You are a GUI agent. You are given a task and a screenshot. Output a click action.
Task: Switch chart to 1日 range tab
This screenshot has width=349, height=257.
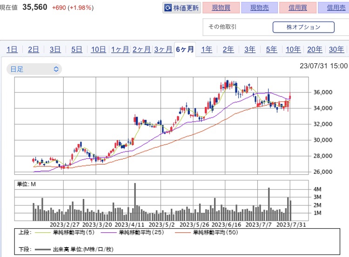pos(12,50)
